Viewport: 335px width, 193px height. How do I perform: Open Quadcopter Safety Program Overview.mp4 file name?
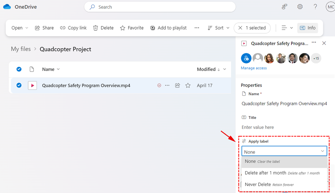click(x=86, y=86)
